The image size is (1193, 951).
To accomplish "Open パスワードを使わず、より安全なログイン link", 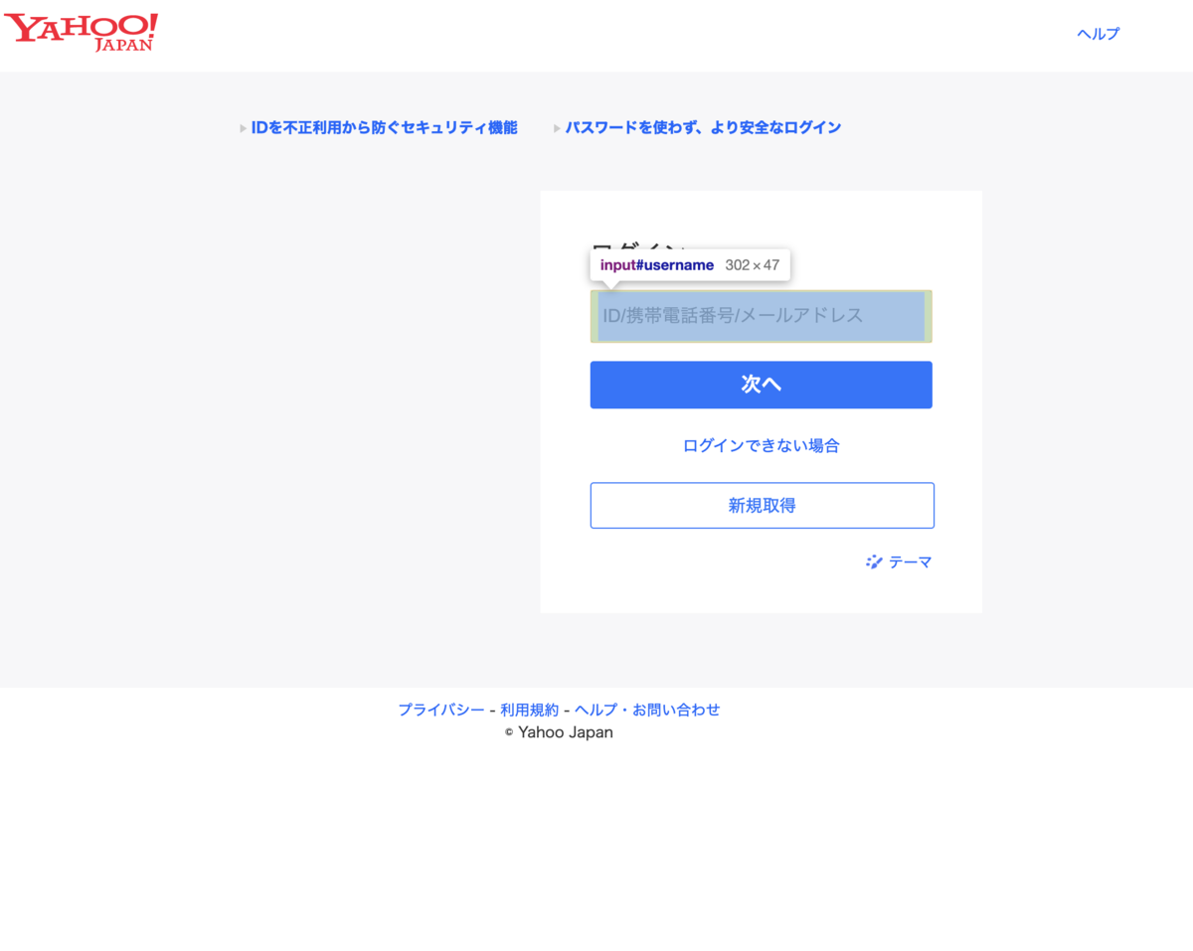I will click(x=703, y=127).
